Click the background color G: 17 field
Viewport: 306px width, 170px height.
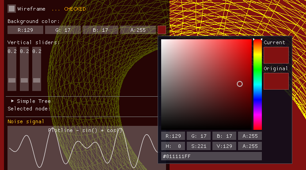(x=63, y=30)
